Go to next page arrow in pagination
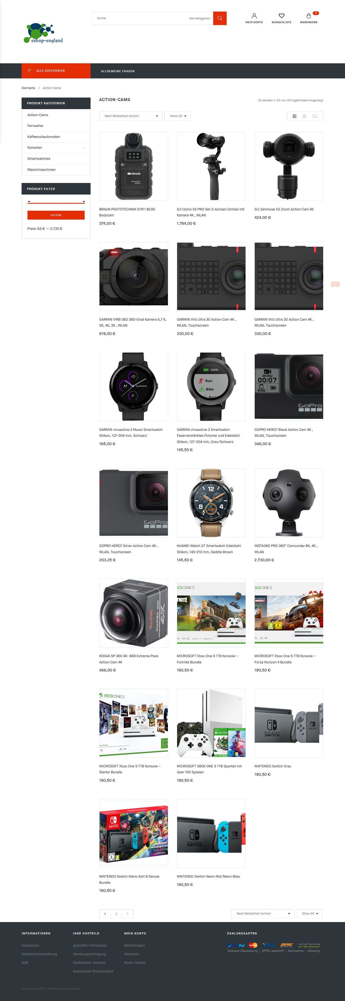The width and height of the screenshot is (345, 1001). coord(127,914)
